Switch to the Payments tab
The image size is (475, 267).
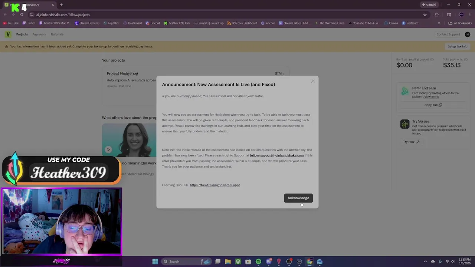pyautogui.click(x=39, y=34)
